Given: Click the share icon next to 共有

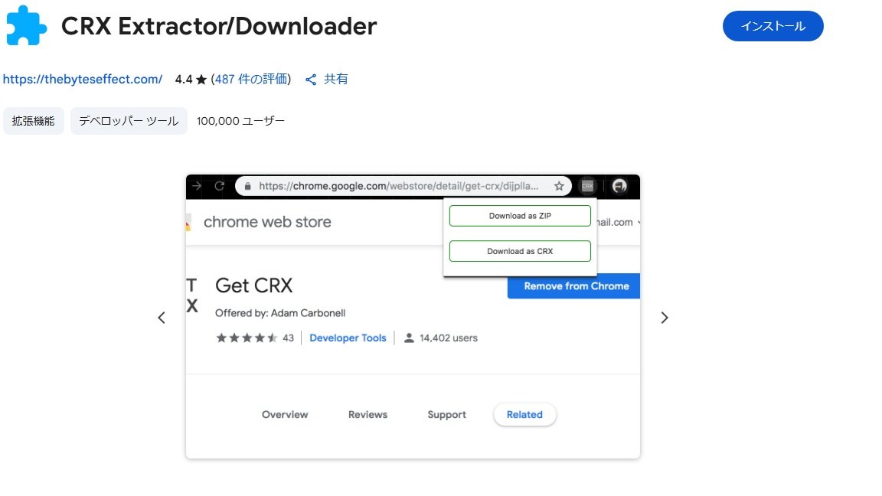Looking at the screenshot, I should [311, 80].
